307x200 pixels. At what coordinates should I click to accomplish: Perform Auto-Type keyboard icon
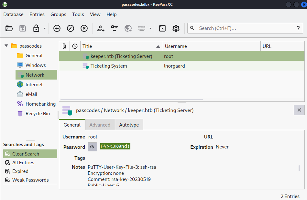(x=142, y=28)
